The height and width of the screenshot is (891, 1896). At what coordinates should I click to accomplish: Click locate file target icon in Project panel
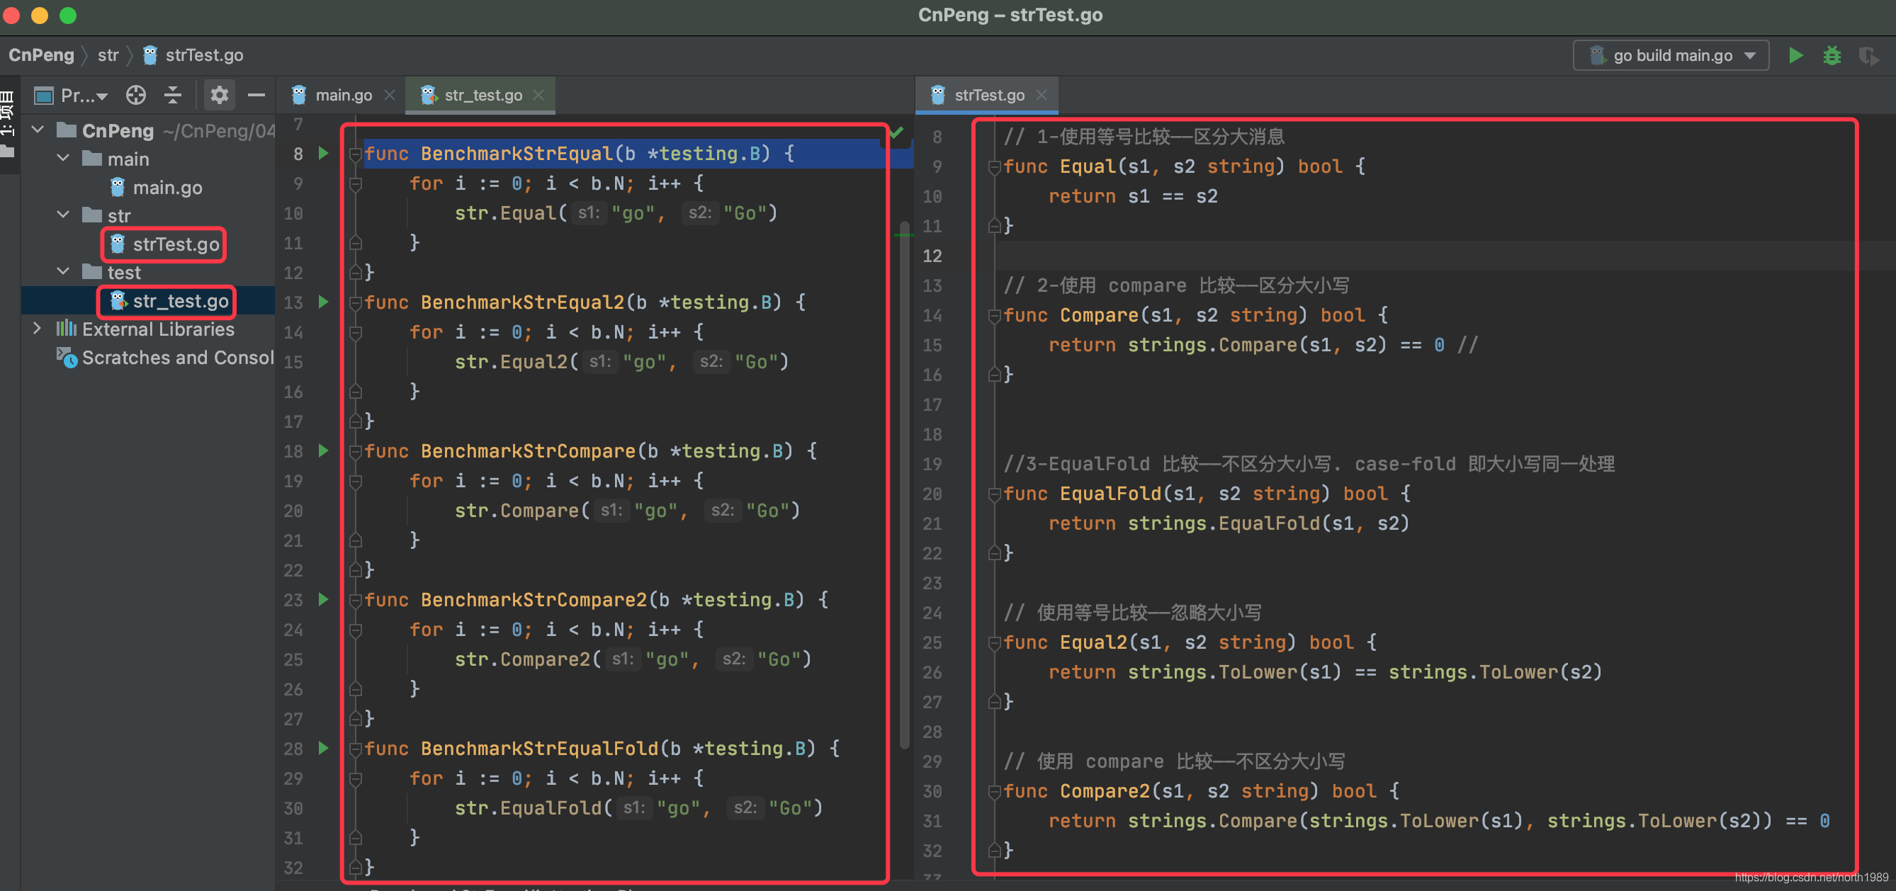pyautogui.click(x=135, y=95)
